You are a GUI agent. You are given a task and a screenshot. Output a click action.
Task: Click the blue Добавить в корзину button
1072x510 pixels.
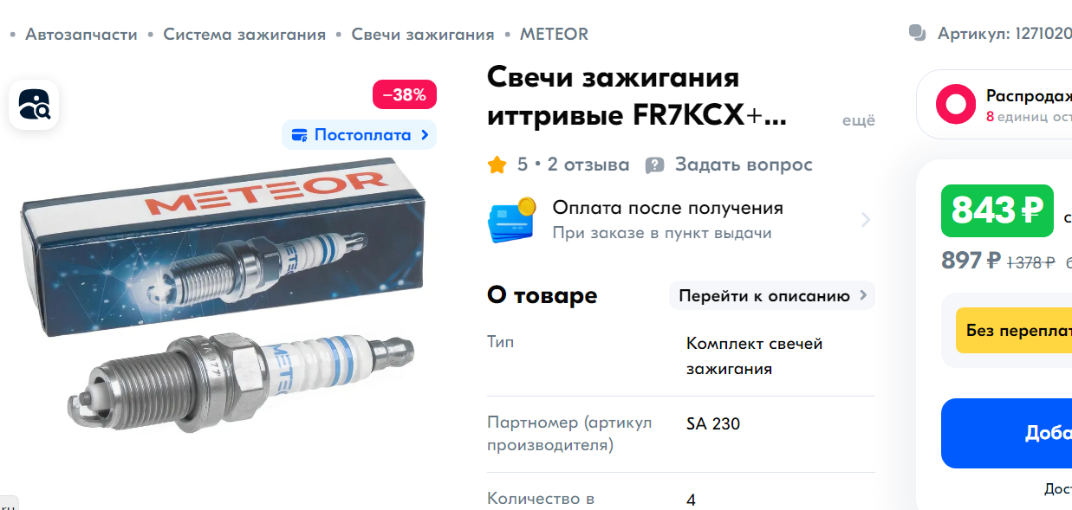1006,433
